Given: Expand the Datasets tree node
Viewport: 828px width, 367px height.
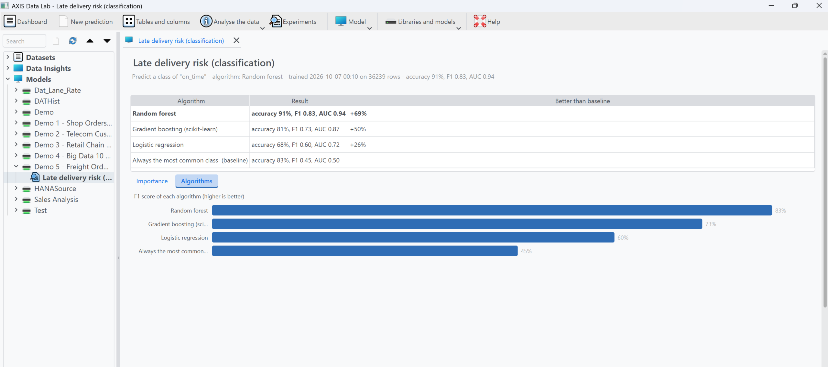Looking at the screenshot, I should point(8,57).
